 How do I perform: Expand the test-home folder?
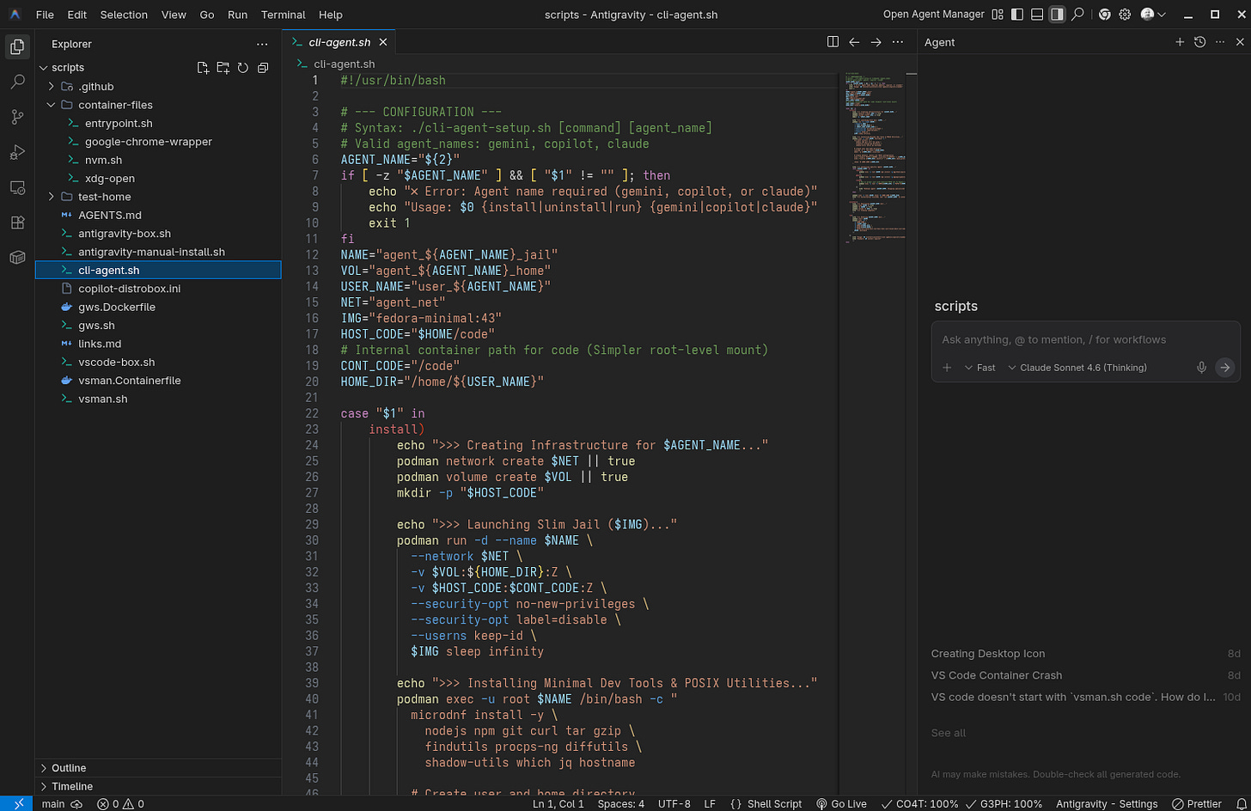coord(105,197)
